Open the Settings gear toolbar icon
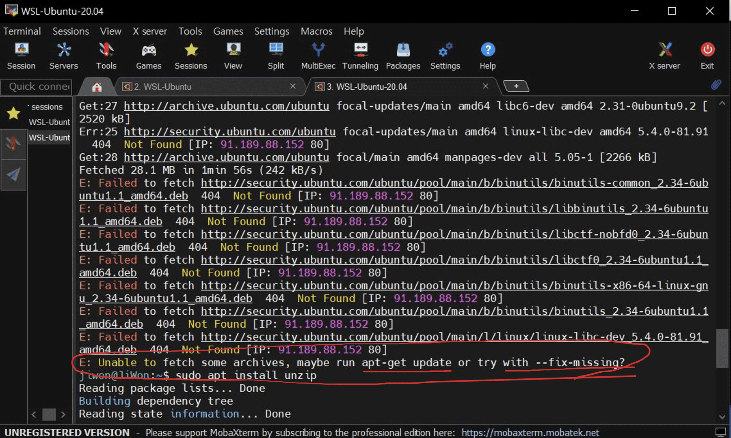Screen dimensions: 731x438 (x=445, y=56)
